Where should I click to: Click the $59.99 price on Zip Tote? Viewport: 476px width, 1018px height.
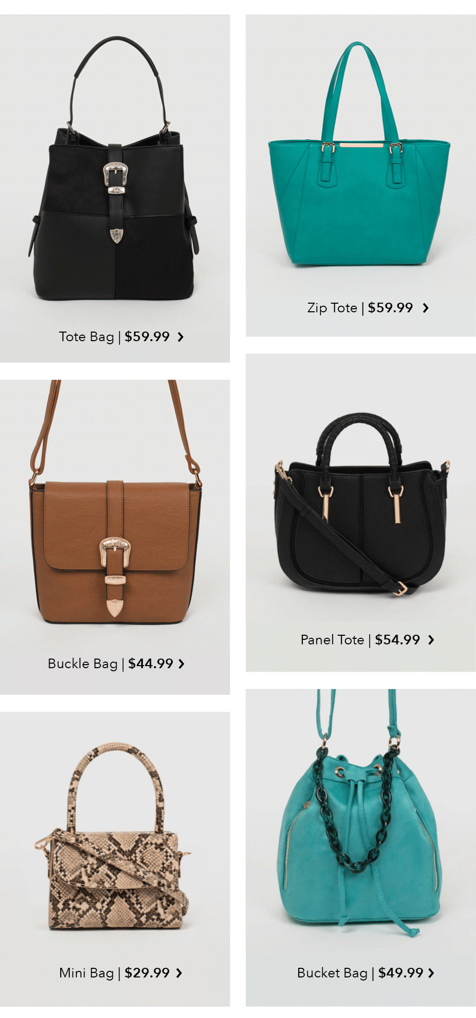coord(390,308)
